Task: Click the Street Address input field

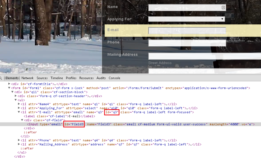Action: click(204, 56)
